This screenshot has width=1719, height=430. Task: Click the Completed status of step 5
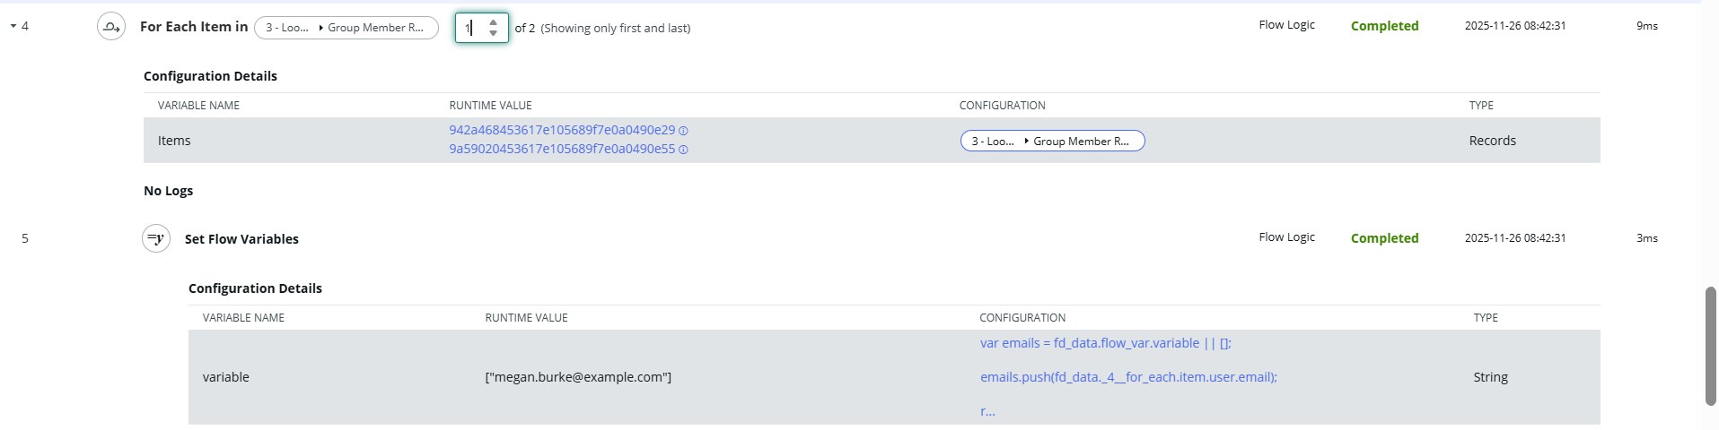1384,238
